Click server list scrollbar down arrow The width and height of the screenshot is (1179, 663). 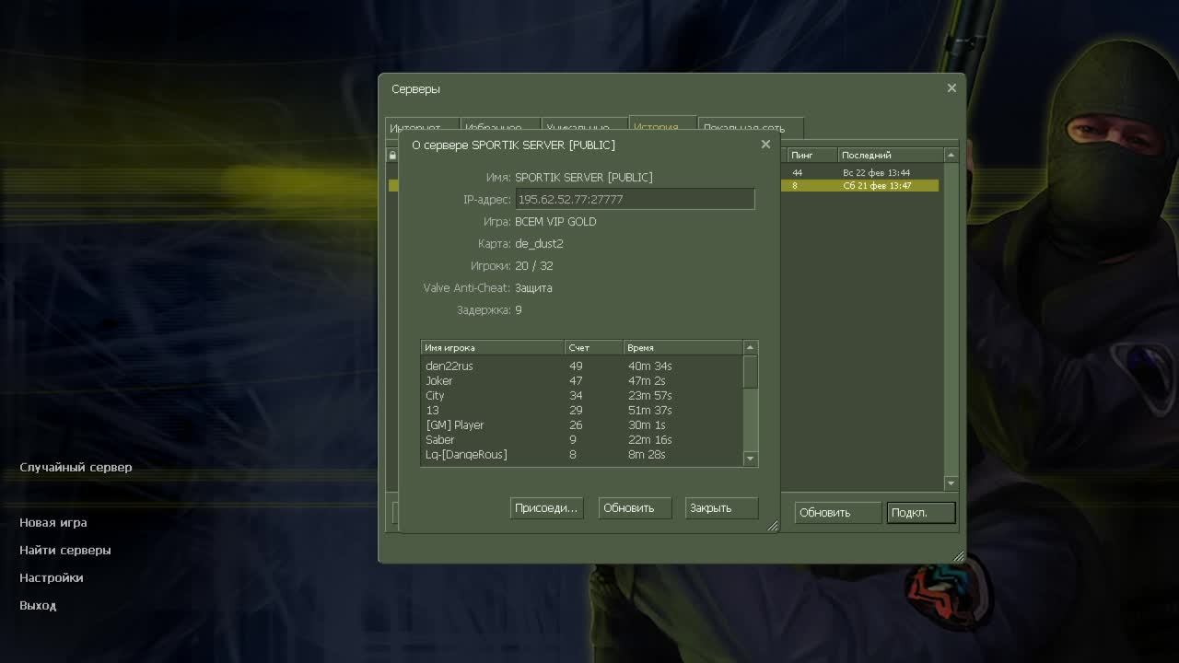[951, 483]
